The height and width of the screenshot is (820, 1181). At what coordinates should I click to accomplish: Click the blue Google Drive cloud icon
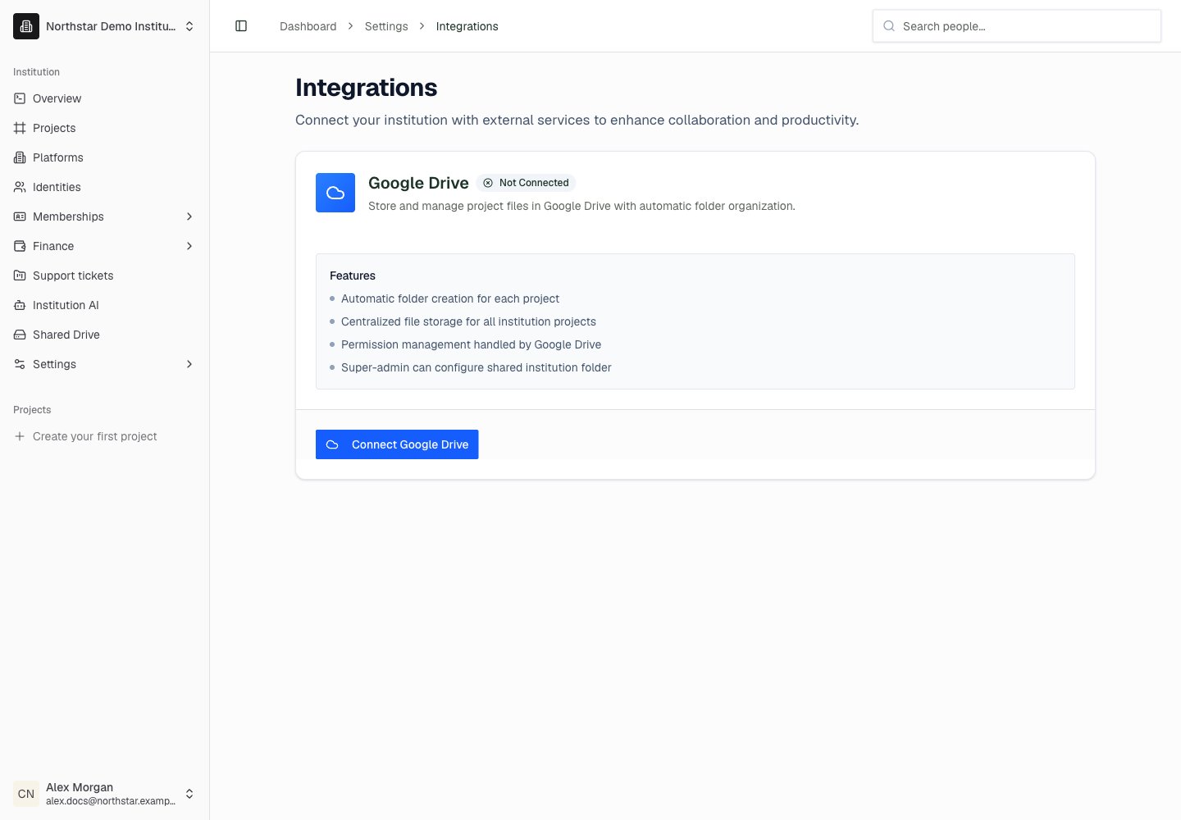(335, 193)
